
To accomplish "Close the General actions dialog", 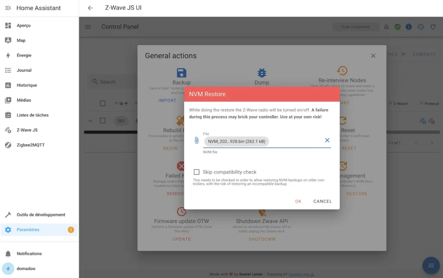I will (x=373, y=56).
